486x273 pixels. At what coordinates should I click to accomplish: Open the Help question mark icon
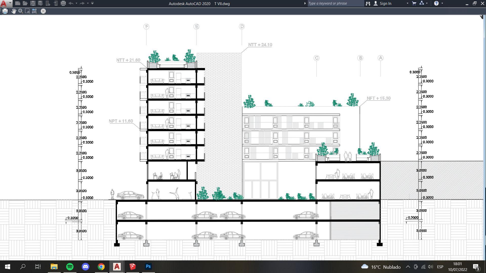pos(436,3)
